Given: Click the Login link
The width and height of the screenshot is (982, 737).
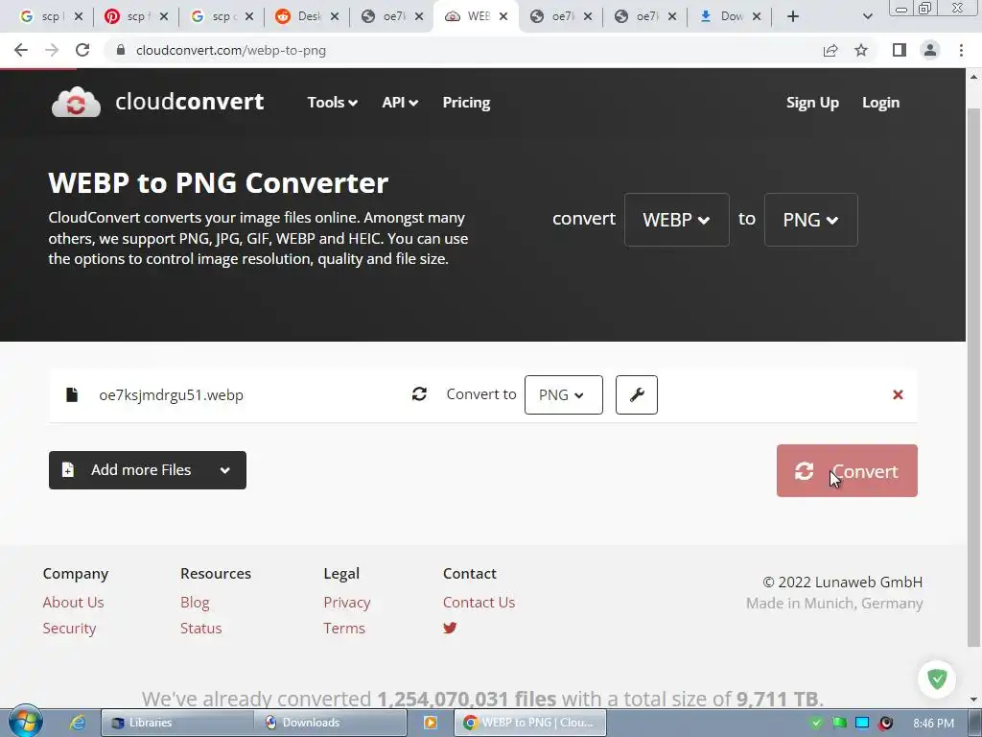Looking at the screenshot, I should click(880, 102).
